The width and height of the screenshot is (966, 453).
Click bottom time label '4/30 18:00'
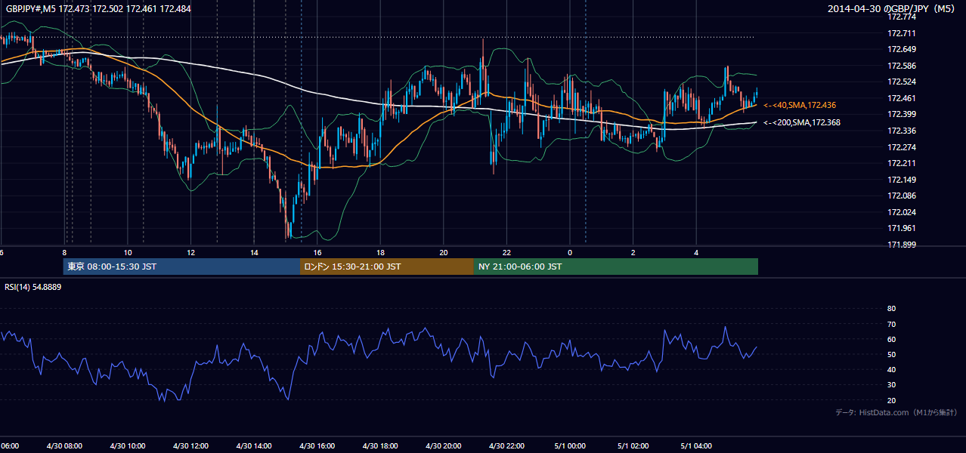pos(380,446)
